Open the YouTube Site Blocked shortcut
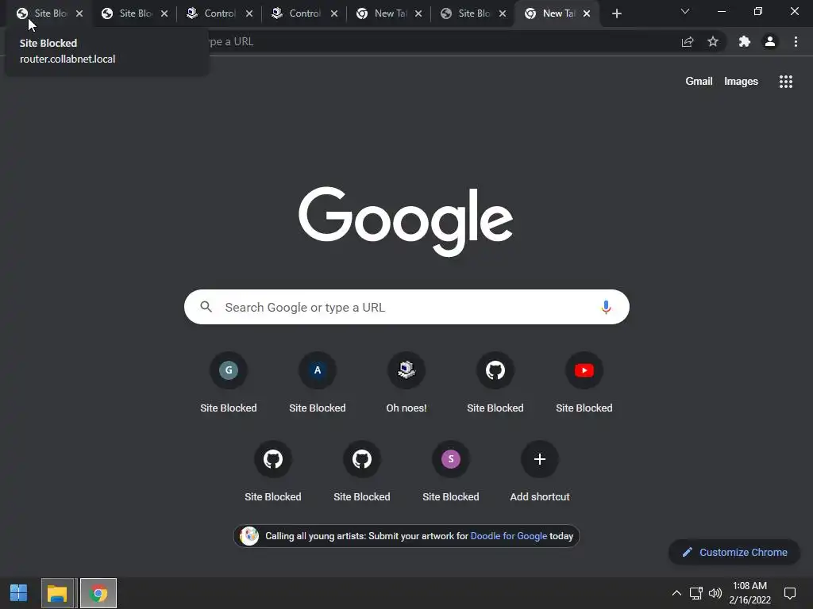This screenshot has width=813, height=609. pyautogui.click(x=584, y=382)
